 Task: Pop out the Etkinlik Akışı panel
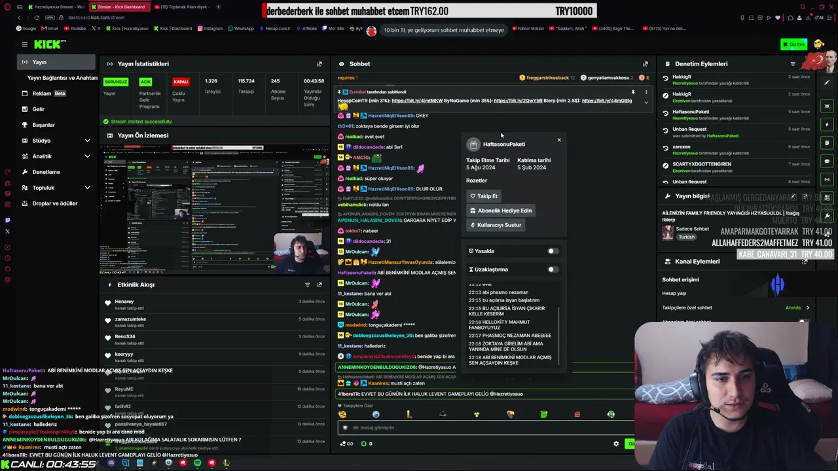319,285
